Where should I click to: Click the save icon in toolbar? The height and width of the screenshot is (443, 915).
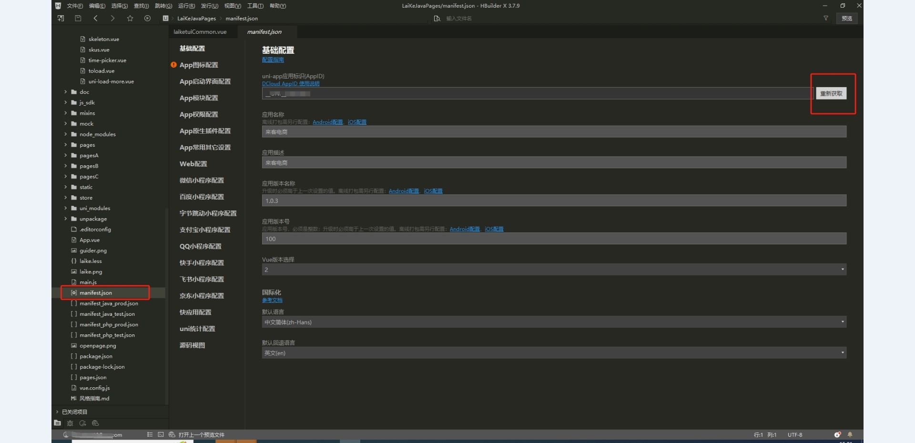78,19
